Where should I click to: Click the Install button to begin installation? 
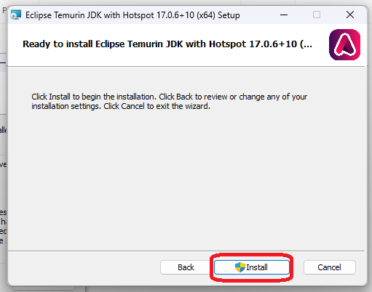click(x=252, y=267)
